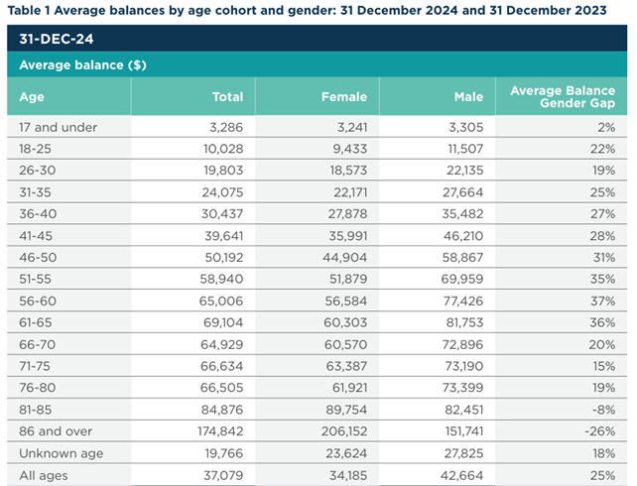Click the male value 11,507
Screen dimensions: 637x486
point(465,149)
